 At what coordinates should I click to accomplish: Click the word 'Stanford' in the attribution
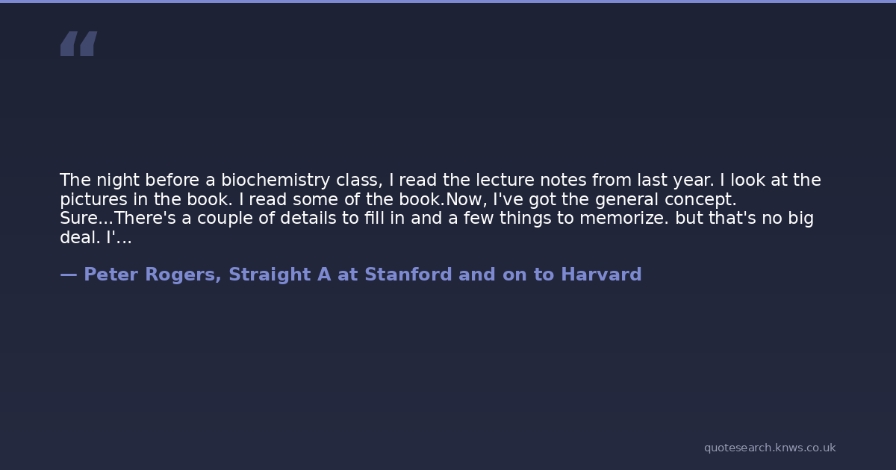(408, 275)
